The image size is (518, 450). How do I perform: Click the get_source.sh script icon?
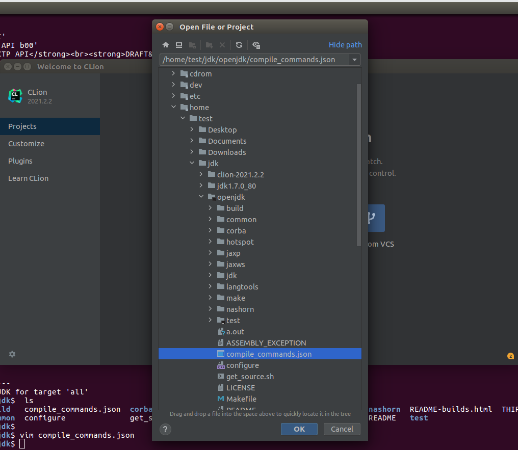pyautogui.click(x=221, y=377)
